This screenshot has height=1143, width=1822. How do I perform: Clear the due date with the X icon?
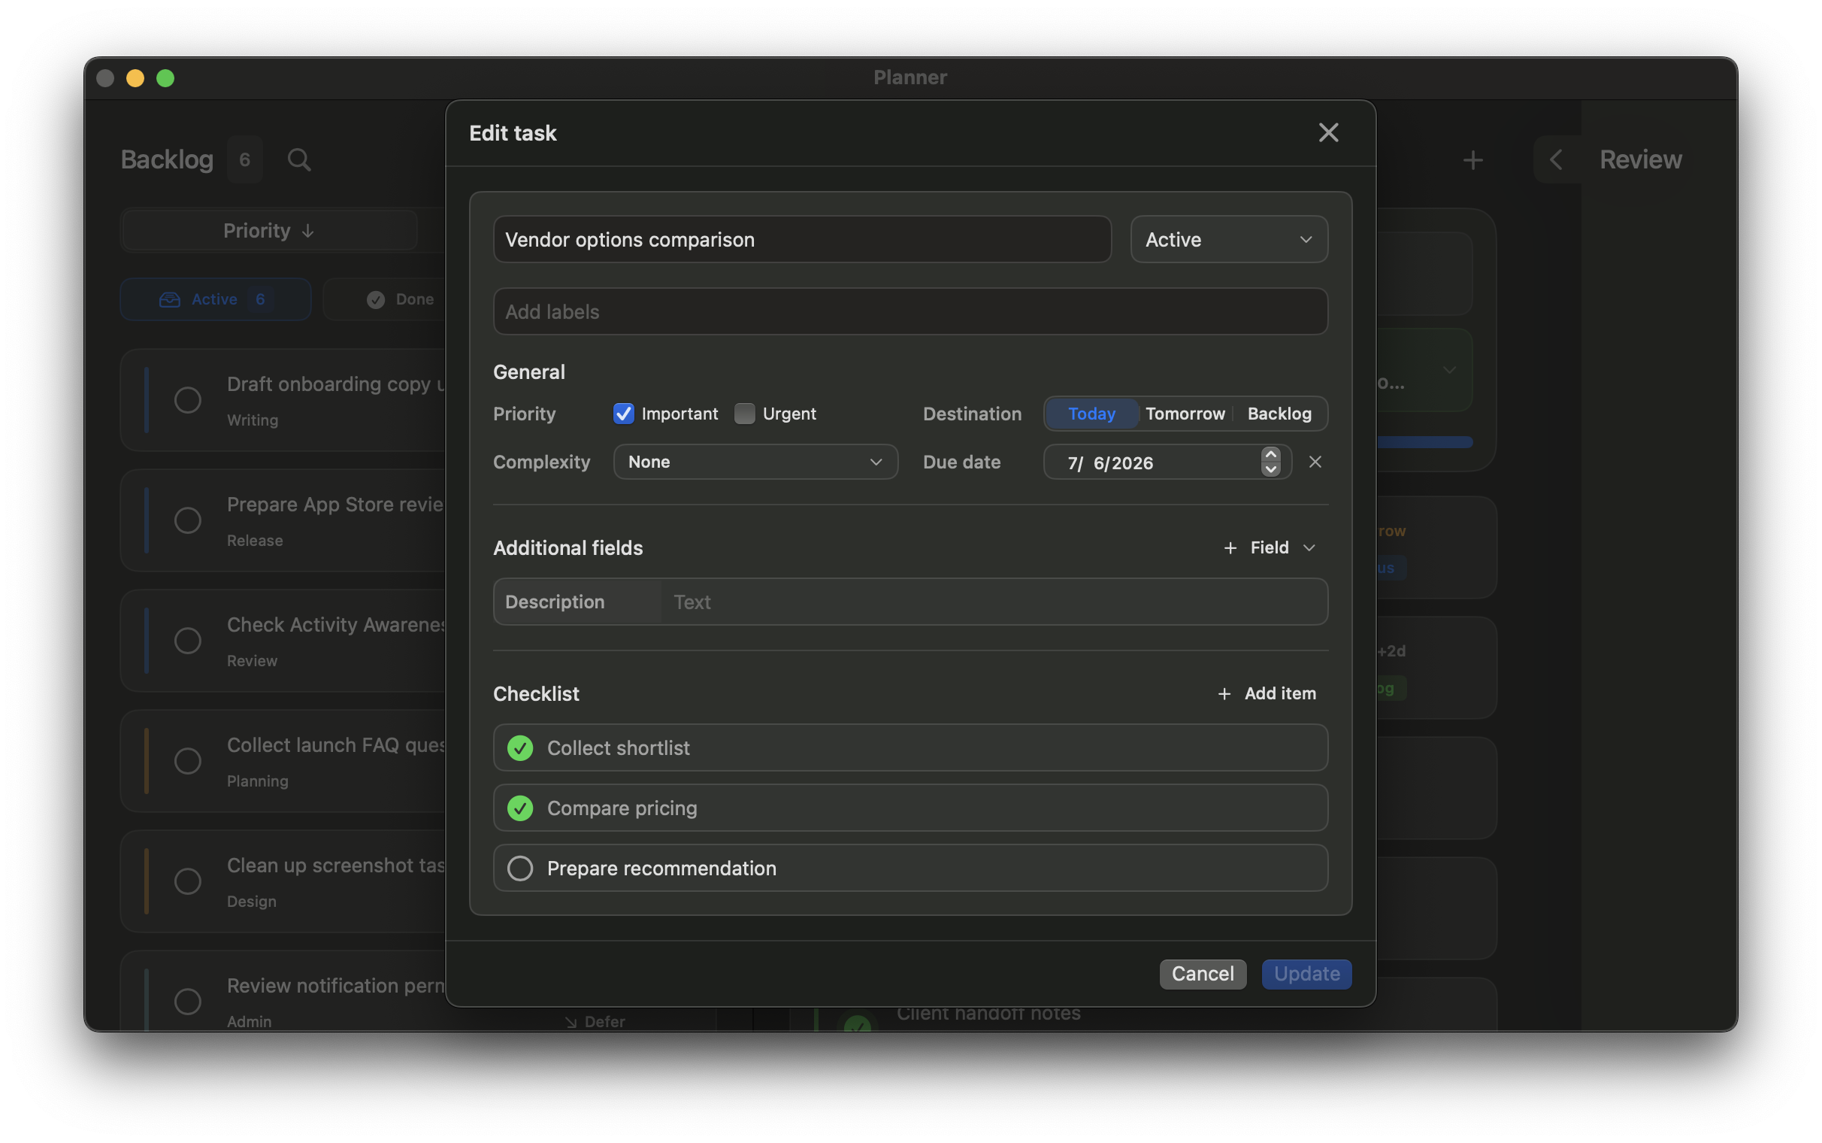tap(1315, 462)
